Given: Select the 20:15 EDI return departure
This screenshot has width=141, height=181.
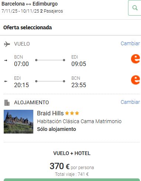Looking at the screenshot, I should 21,85.
